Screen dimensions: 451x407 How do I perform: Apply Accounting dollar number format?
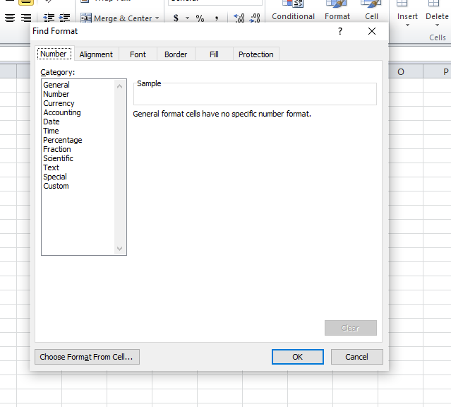coord(176,18)
